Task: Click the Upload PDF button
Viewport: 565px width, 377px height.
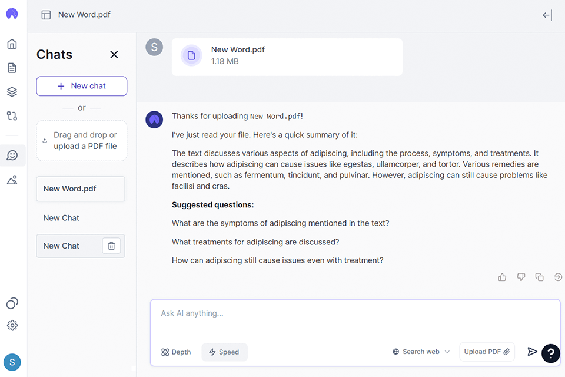Action: [x=487, y=352]
